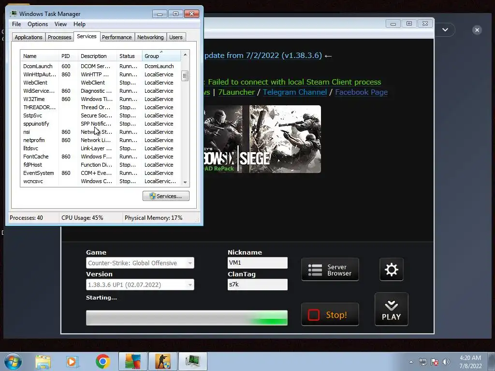Screen dimensions: 495x371
Task: Sort services by the PID column
Action: pyautogui.click(x=68, y=56)
